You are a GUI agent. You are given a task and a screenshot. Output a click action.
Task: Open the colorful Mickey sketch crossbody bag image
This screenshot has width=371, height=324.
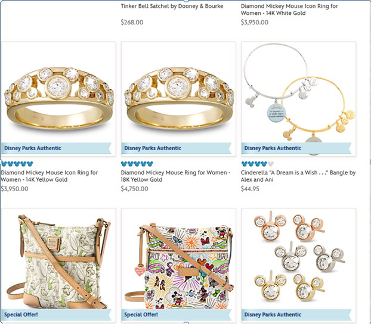tap(178, 265)
